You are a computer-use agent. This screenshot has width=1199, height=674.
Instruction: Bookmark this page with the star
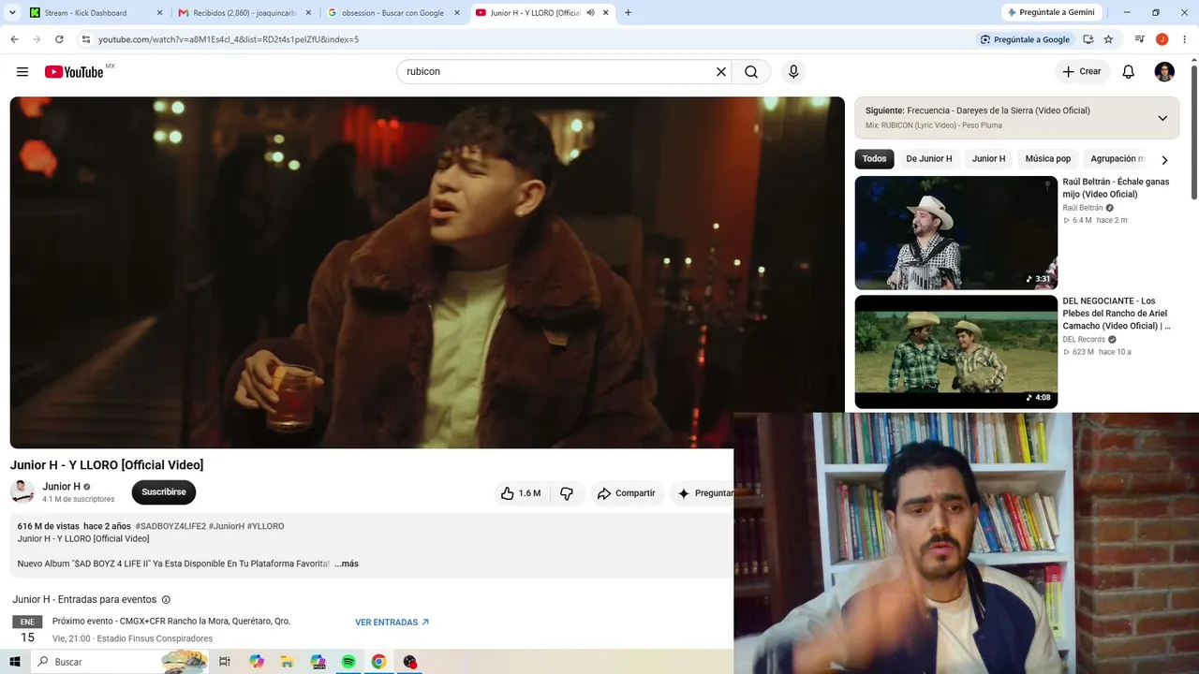click(1108, 39)
